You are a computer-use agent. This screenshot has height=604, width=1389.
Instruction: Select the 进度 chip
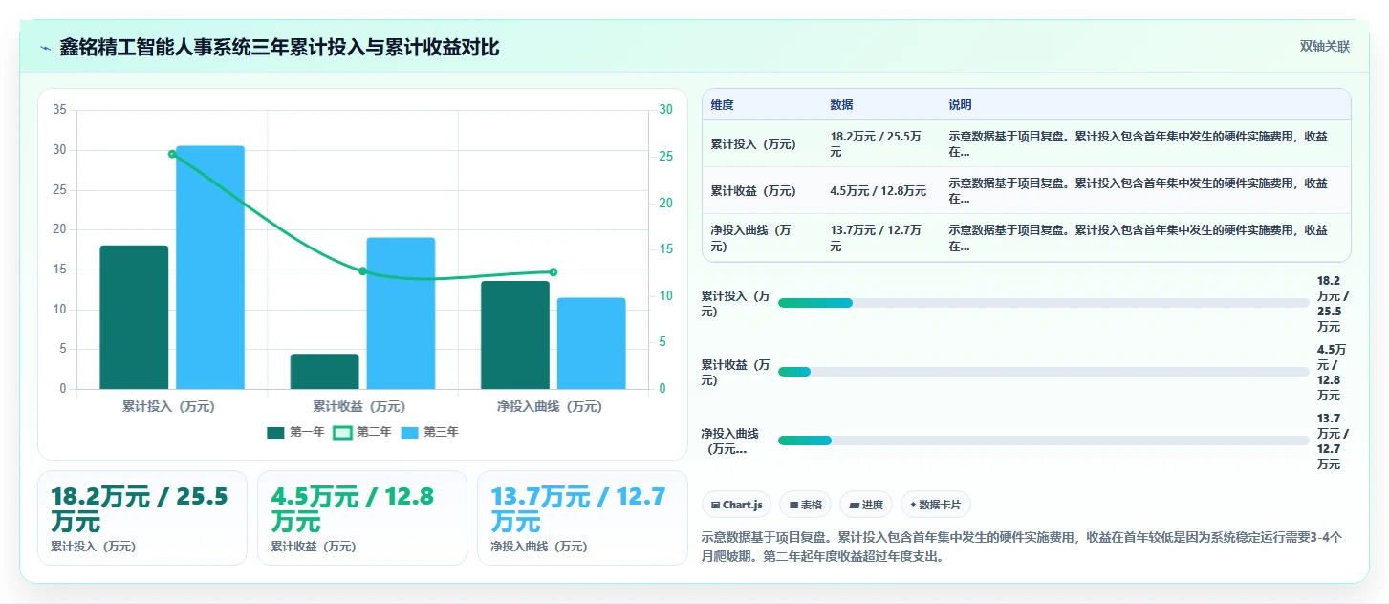[866, 505]
